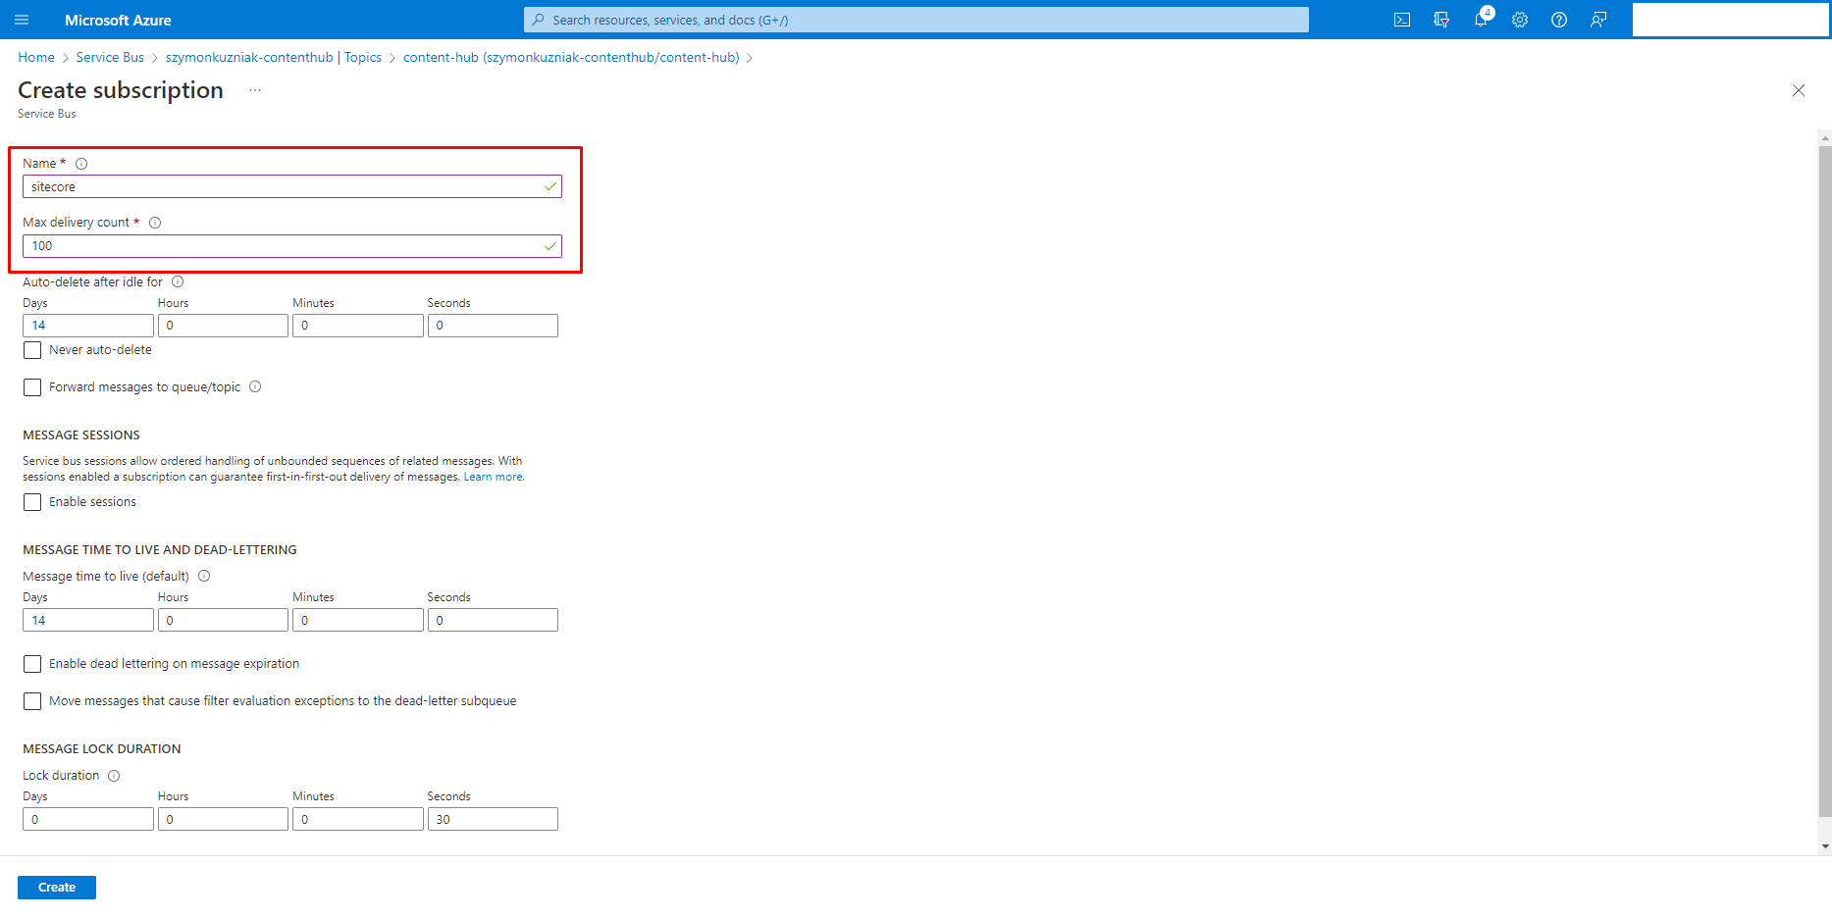Viewport: 1832px width, 918px height.
Task: Close the Create subscription blade
Action: [1799, 90]
